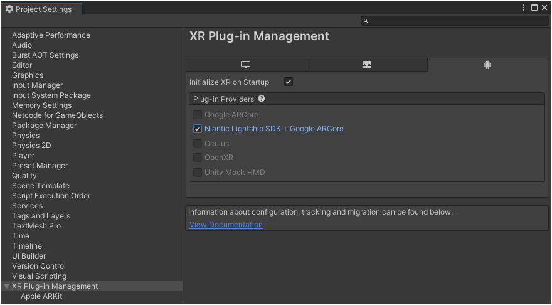The width and height of the screenshot is (552, 305).
Task: Select the dedicated server platform tab
Action: click(367, 65)
